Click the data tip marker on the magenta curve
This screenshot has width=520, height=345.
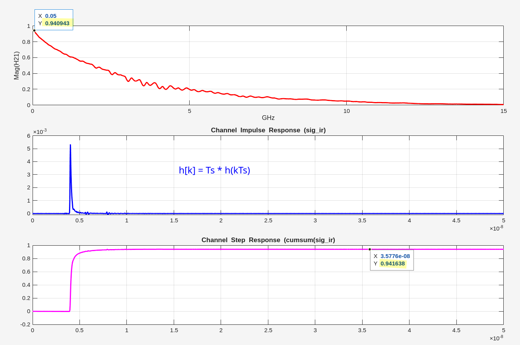point(370,249)
